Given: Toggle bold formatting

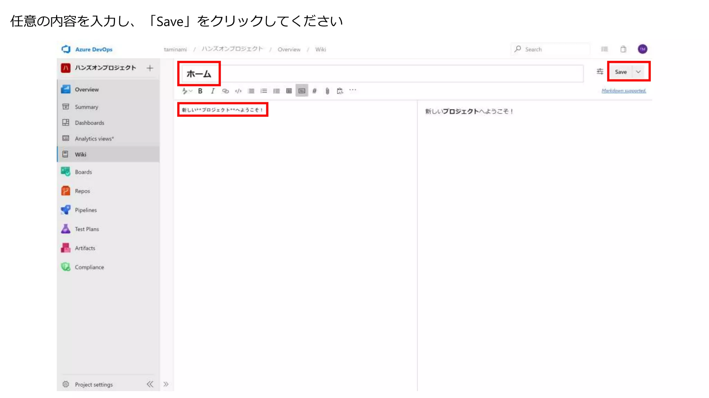Looking at the screenshot, I should click(200, 91).
